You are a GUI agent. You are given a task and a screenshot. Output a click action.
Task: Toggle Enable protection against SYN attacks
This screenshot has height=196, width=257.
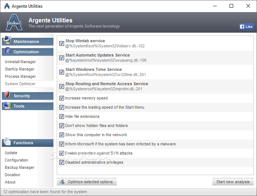[62, 153]
